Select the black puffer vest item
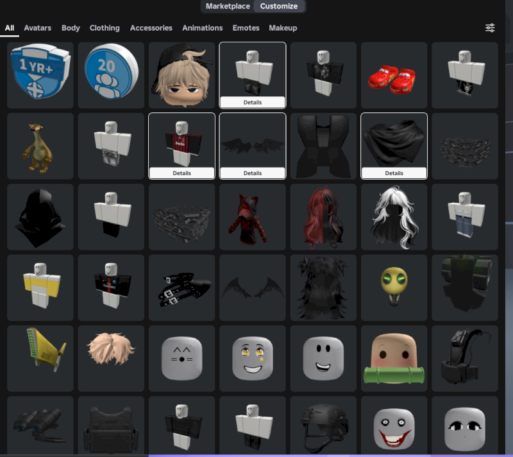 [323, 146]
